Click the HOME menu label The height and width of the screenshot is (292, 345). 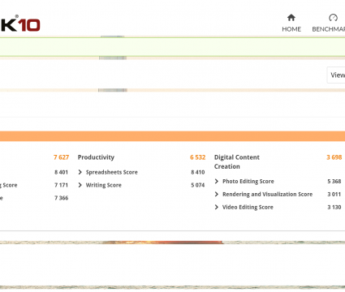tap(291, 29)
